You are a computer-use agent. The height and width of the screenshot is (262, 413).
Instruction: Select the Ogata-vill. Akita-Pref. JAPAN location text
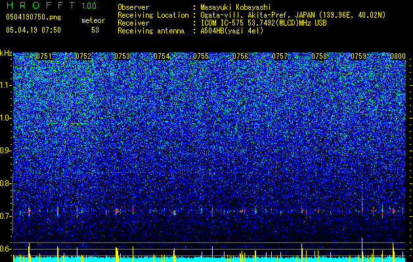point(293,15)
